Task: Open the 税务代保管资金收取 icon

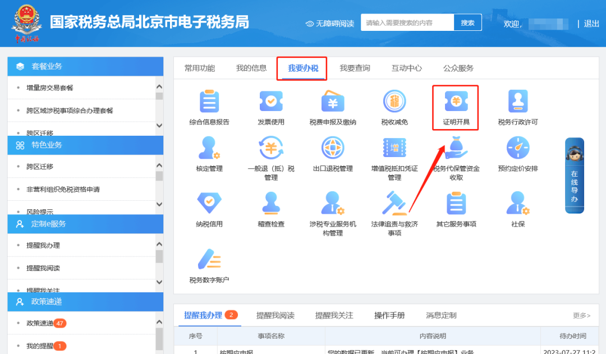Action: coord(456,148)
